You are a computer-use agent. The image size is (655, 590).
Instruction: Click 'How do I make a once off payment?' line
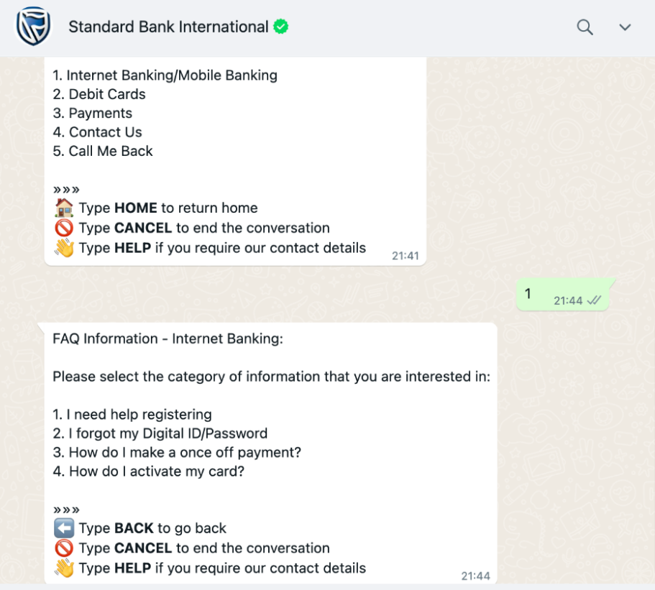click(177, 452)
